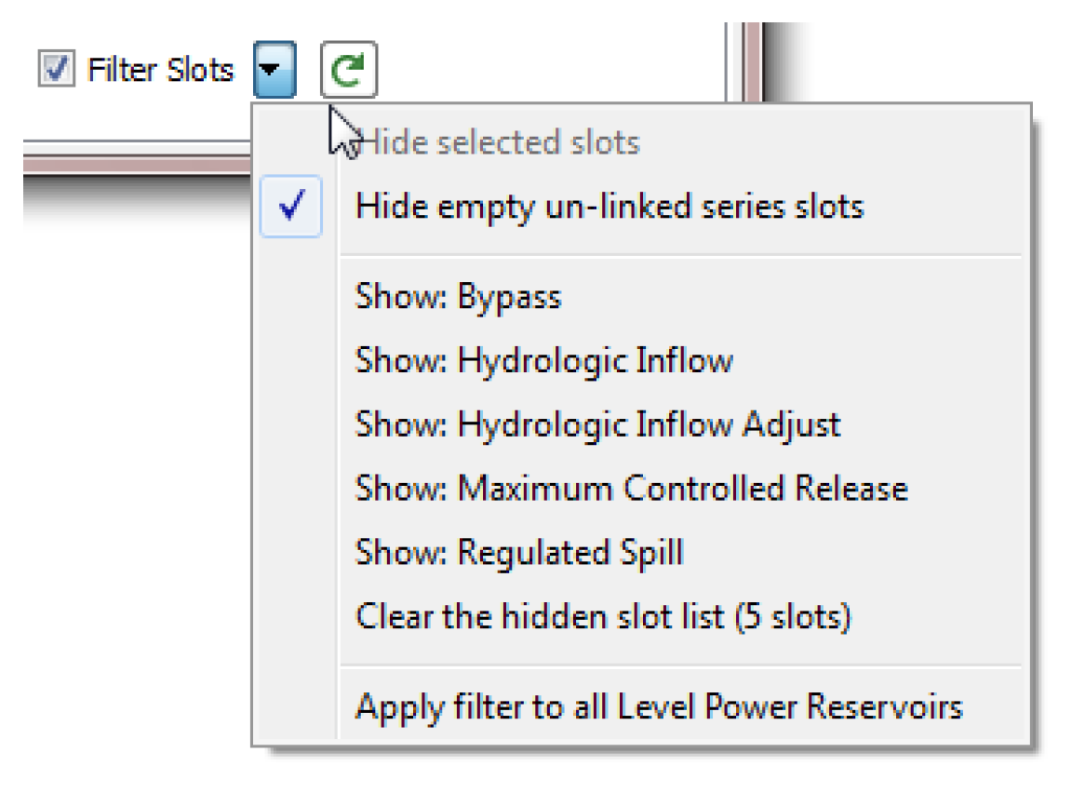
Task: Restore the Regulated Spill slot to view
Action: 519,552
